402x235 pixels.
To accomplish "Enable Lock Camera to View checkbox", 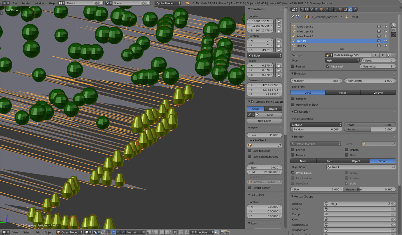I will [x=249, y=157].
